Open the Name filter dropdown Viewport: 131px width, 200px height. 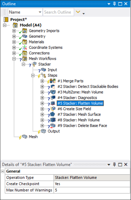40,12
